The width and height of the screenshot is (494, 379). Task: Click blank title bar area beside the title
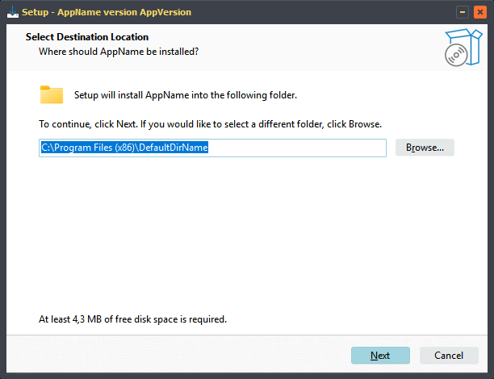tap(323, 11)
